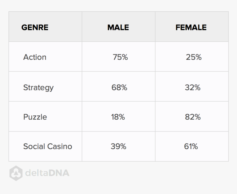Click the Action genre row label
The image size is (237, 194).
coord(35,57)
